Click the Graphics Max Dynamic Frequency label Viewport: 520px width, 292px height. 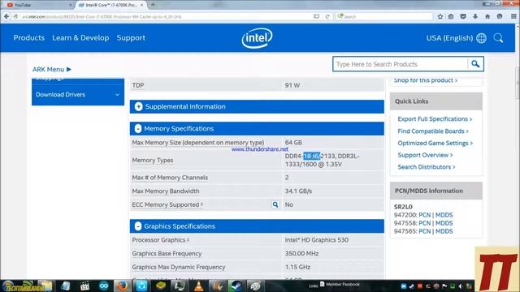pyautogui.click(x=179, y=267)
